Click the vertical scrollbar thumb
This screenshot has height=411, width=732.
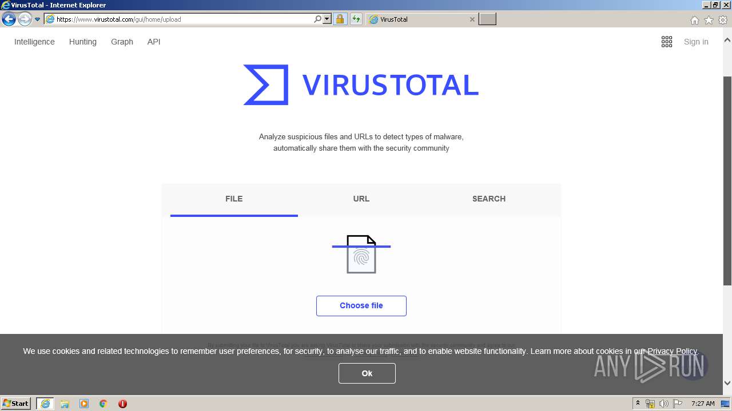[727, 180]
